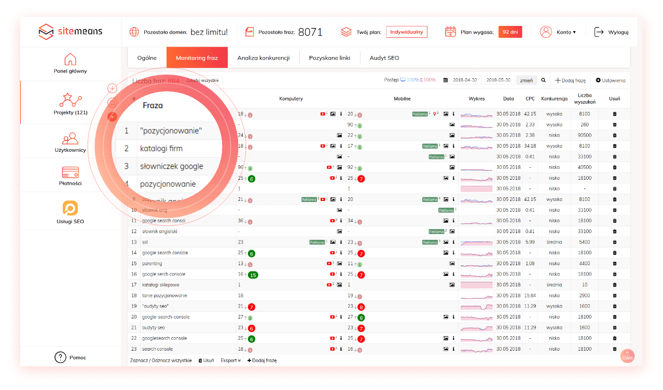
Task: Open the Płatności card icon
Action: click(x=70, y=172)
